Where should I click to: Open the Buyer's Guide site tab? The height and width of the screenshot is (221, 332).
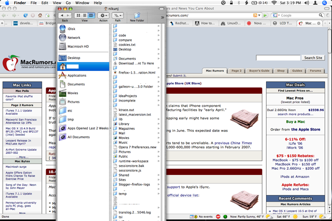click(x=259, y=71)
